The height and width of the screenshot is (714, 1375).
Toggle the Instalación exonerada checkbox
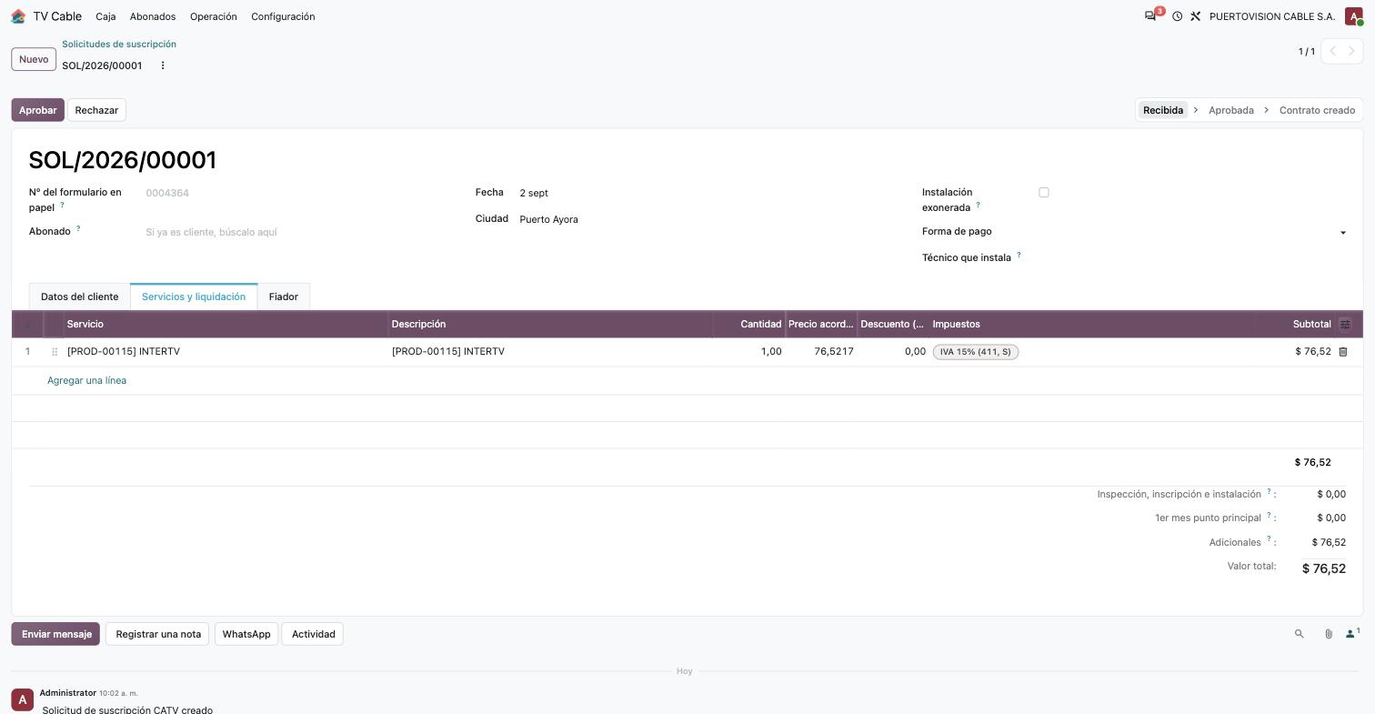click(x=1044, y=193)
